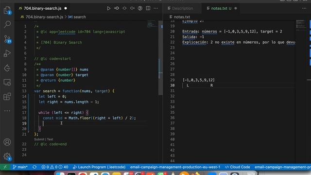Click the 'var search = function(nums, target)' line

pos(74,91)
